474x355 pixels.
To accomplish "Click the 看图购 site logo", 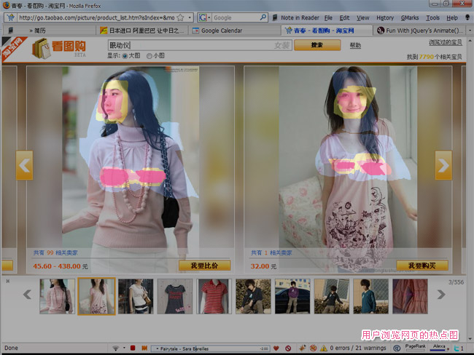I will pos(59,48).
